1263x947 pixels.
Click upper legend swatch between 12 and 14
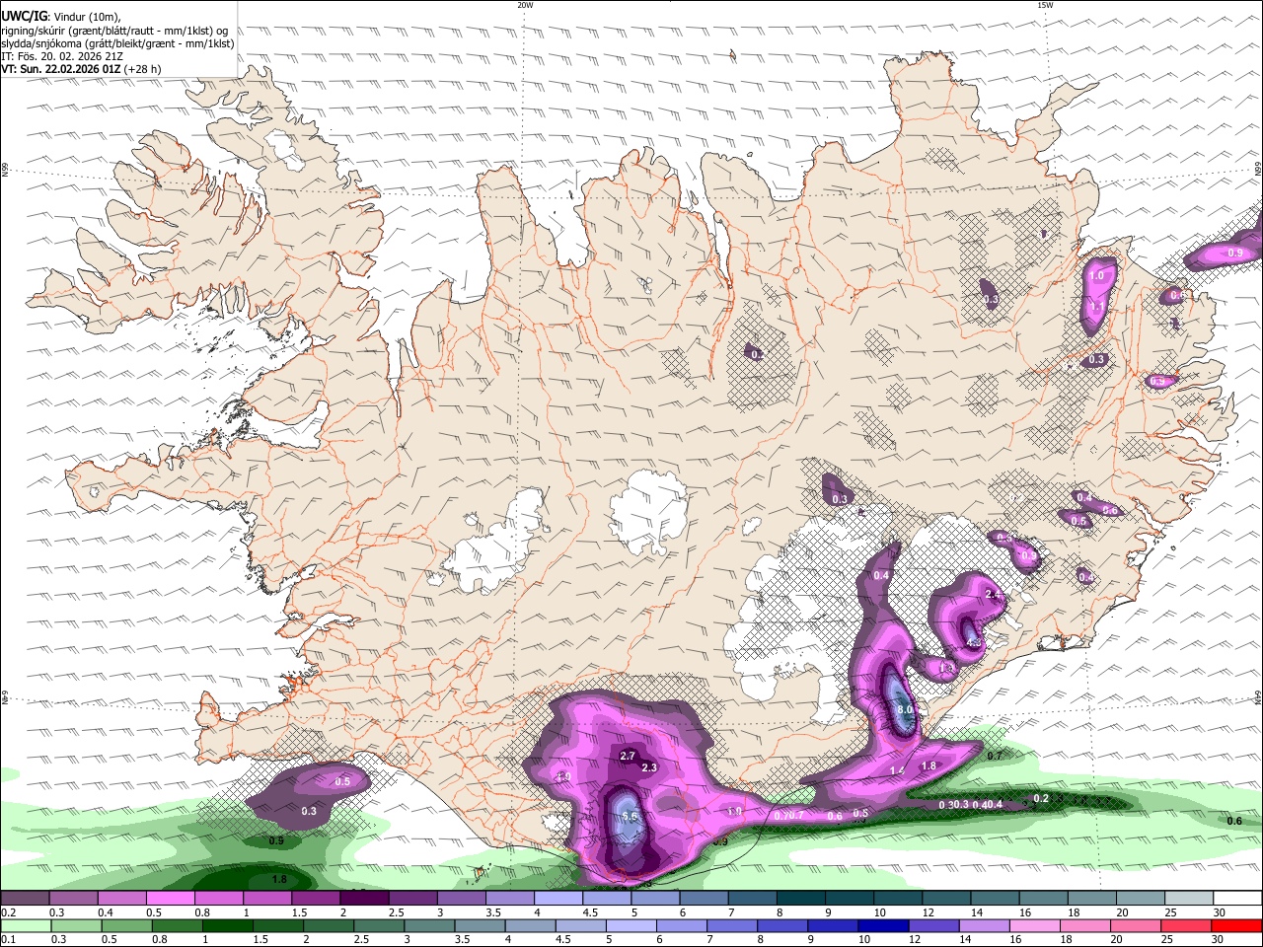tap(947, 899)
